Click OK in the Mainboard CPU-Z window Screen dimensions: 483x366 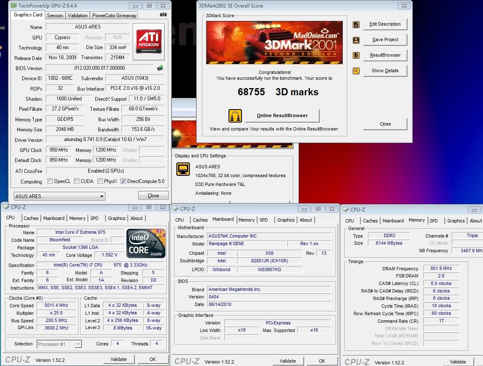point(322,361)
